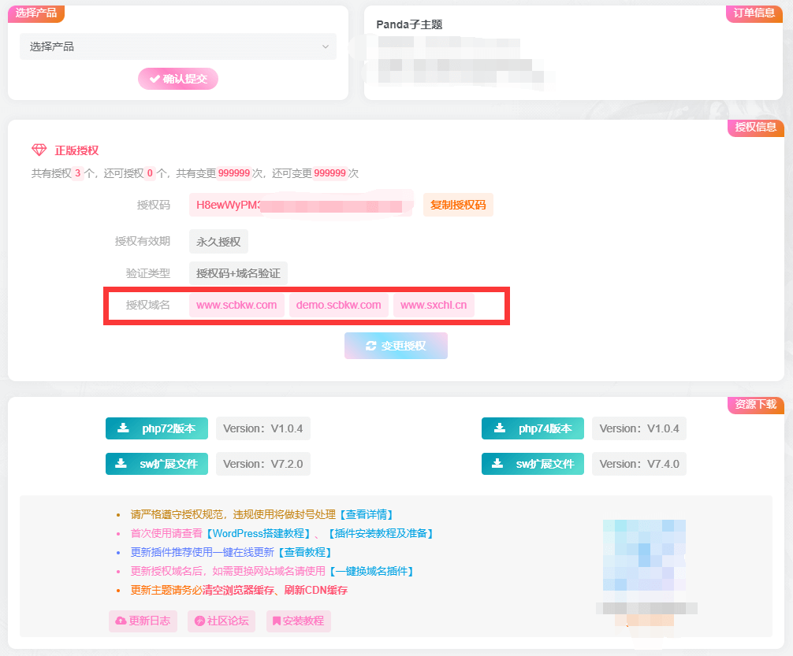Click the blurred QR code image

click(644, 555)
